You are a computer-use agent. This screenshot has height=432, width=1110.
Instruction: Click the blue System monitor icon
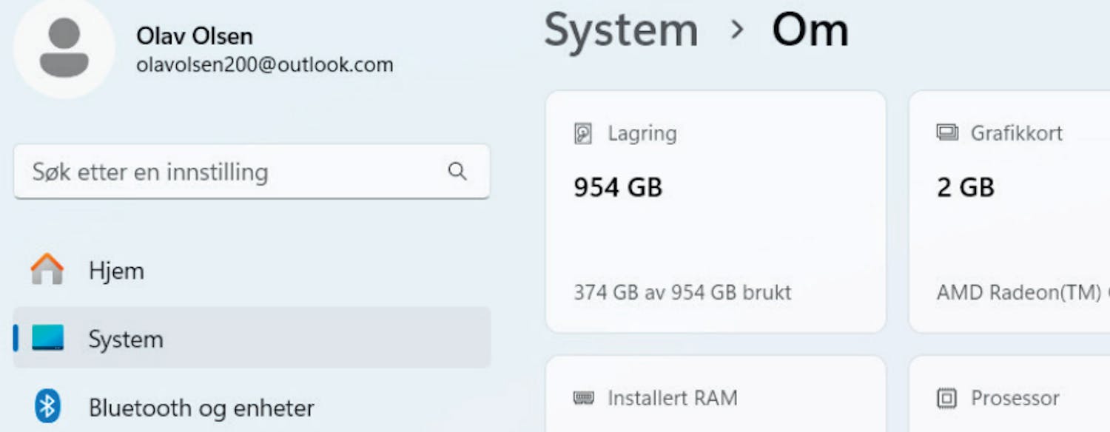point(47,338)
